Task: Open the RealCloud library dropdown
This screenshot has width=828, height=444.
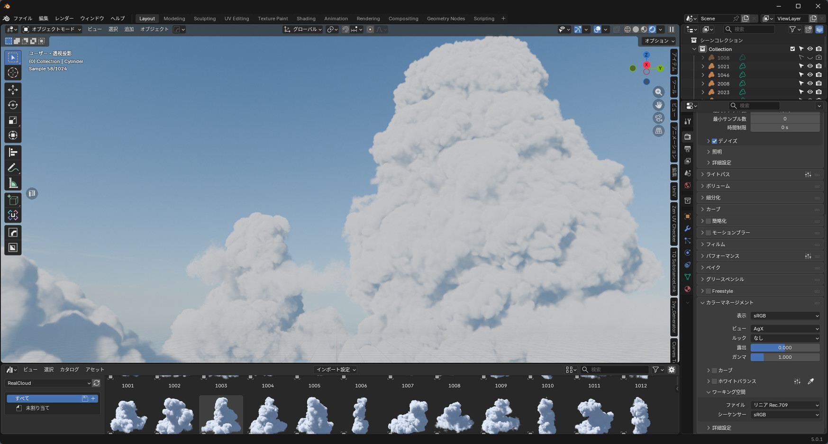Action: pos(48,383)
